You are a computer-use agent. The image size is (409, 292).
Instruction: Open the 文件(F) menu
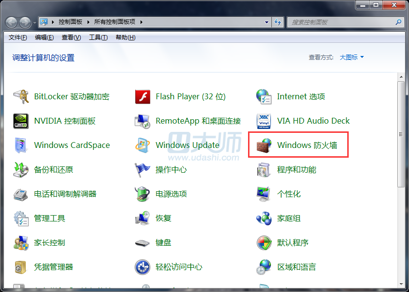pos(18,37)
